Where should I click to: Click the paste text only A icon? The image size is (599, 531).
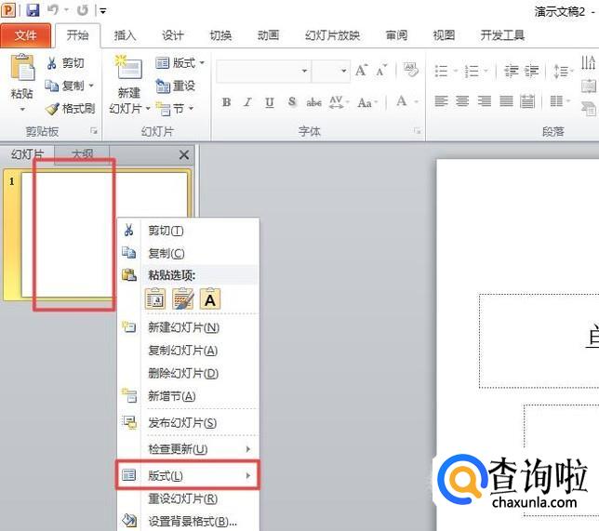click(x=210, y=299)
